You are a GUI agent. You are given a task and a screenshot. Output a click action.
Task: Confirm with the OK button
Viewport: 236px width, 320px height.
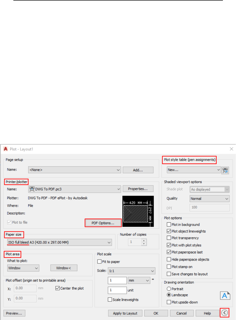click(x=156, y=313)
